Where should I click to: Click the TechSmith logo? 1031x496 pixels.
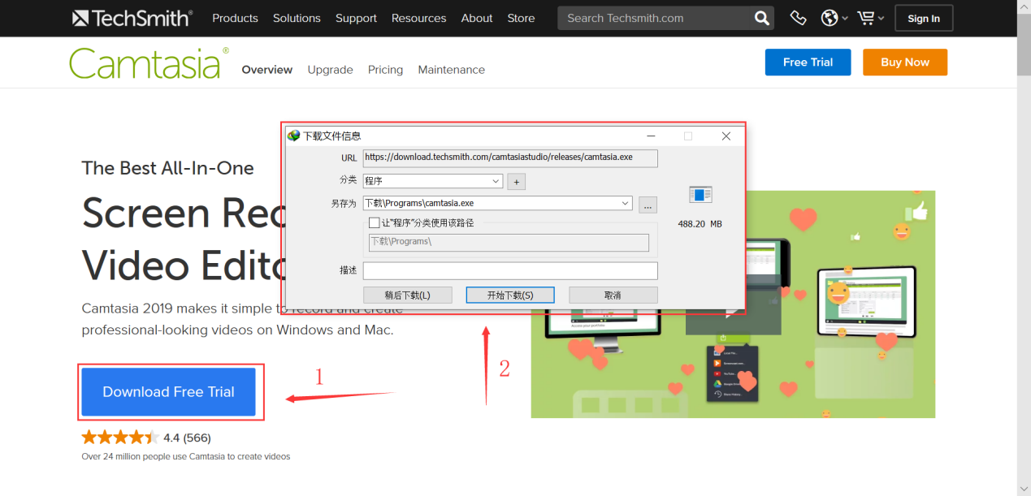(x=132, y=18)
